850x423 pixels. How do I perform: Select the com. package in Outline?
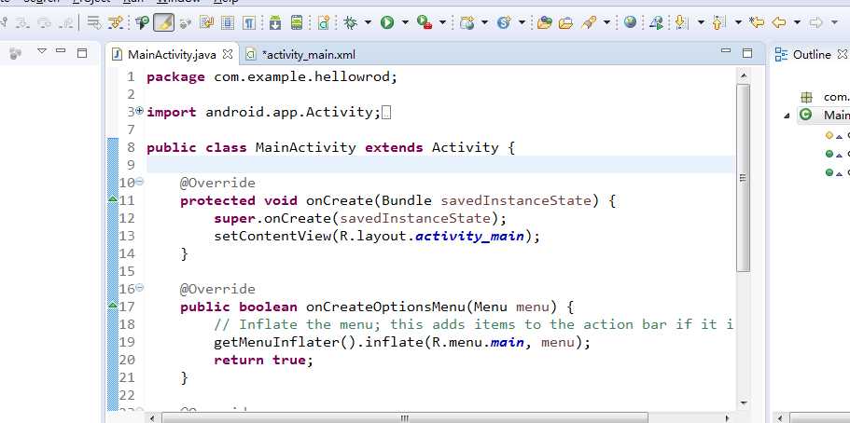836,97
